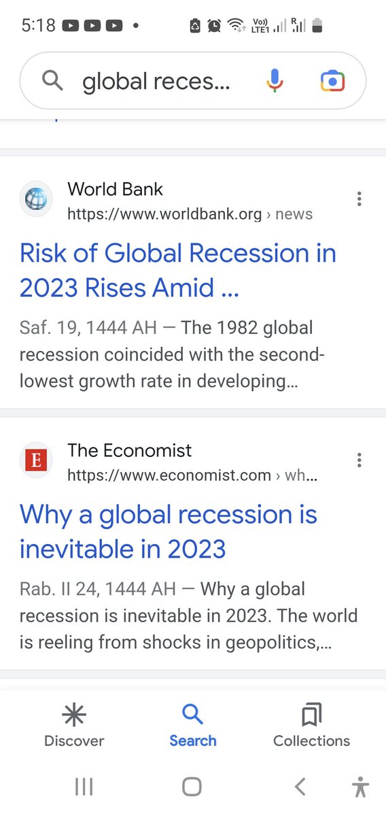Click the worldbank.org URL breadcrumb
The height and width of the screenshot is (816, 386).
click(190, 214)
